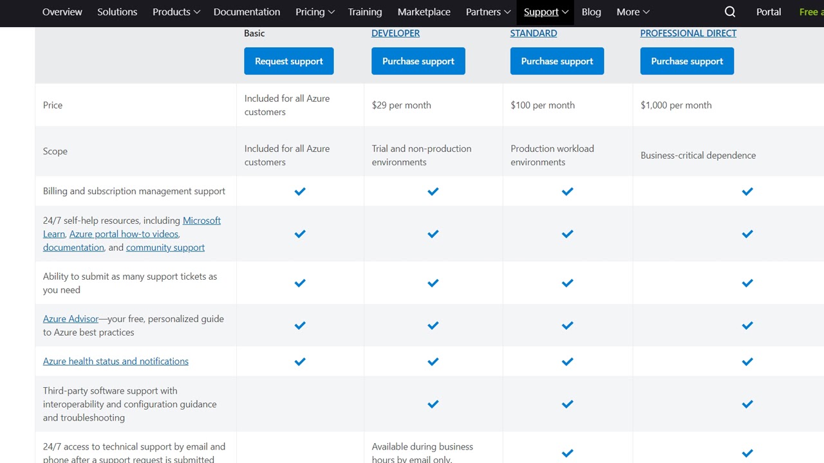Click Basic checkmark in Billing support row
This screenshot has height=463, width=824.
[300, 191]
